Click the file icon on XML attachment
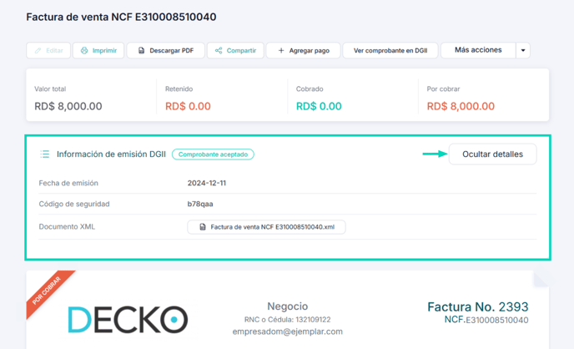This screenshot has height=349, width=574. (203, 227)
